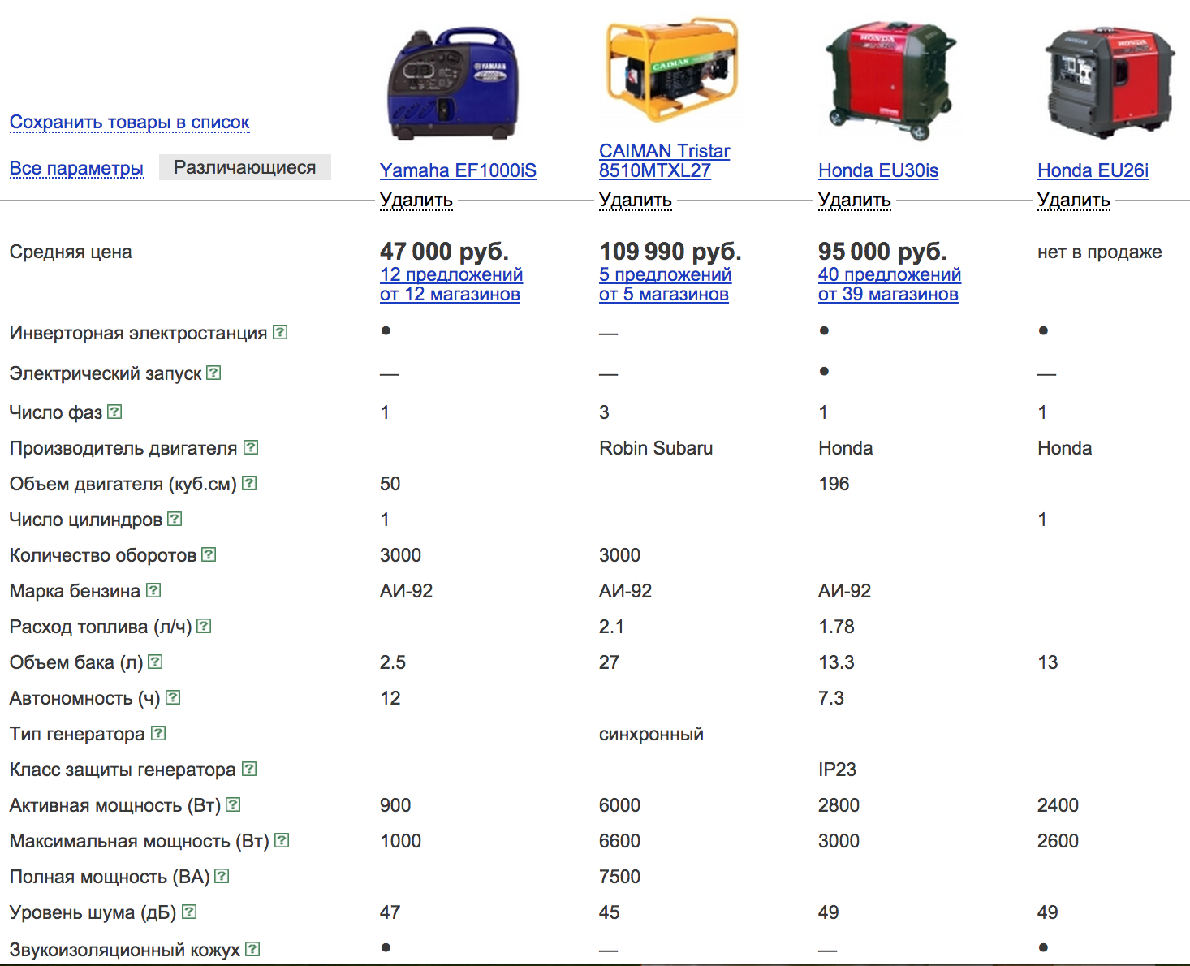Open help icon for Автономность (ч)
The height and width of the screenshot is (966, 1190).
pos(173,697)
